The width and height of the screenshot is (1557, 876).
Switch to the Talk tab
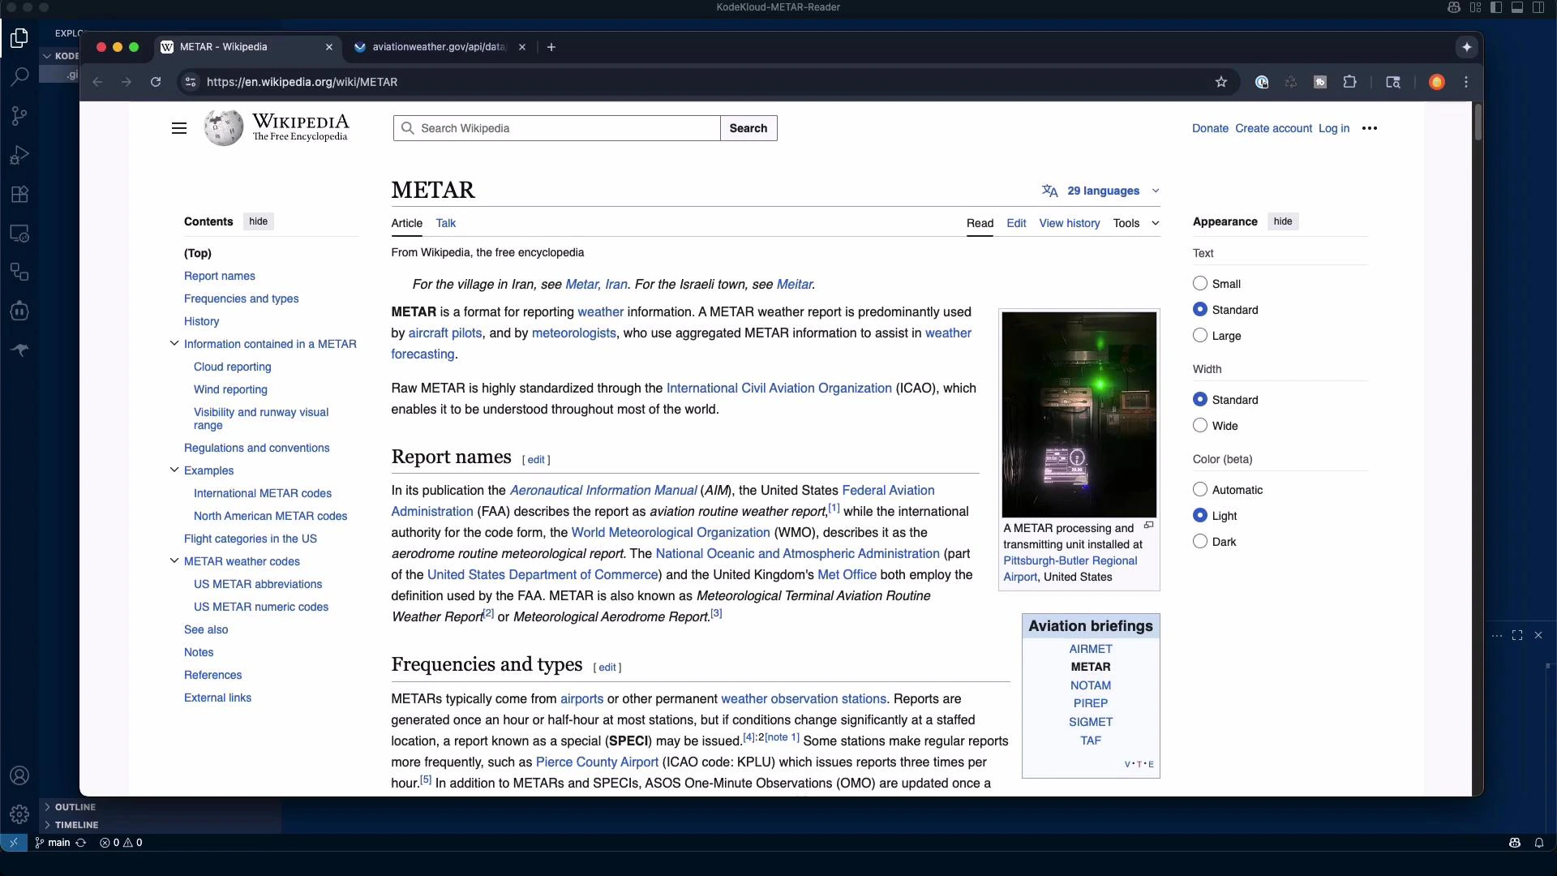click(445, 223)
